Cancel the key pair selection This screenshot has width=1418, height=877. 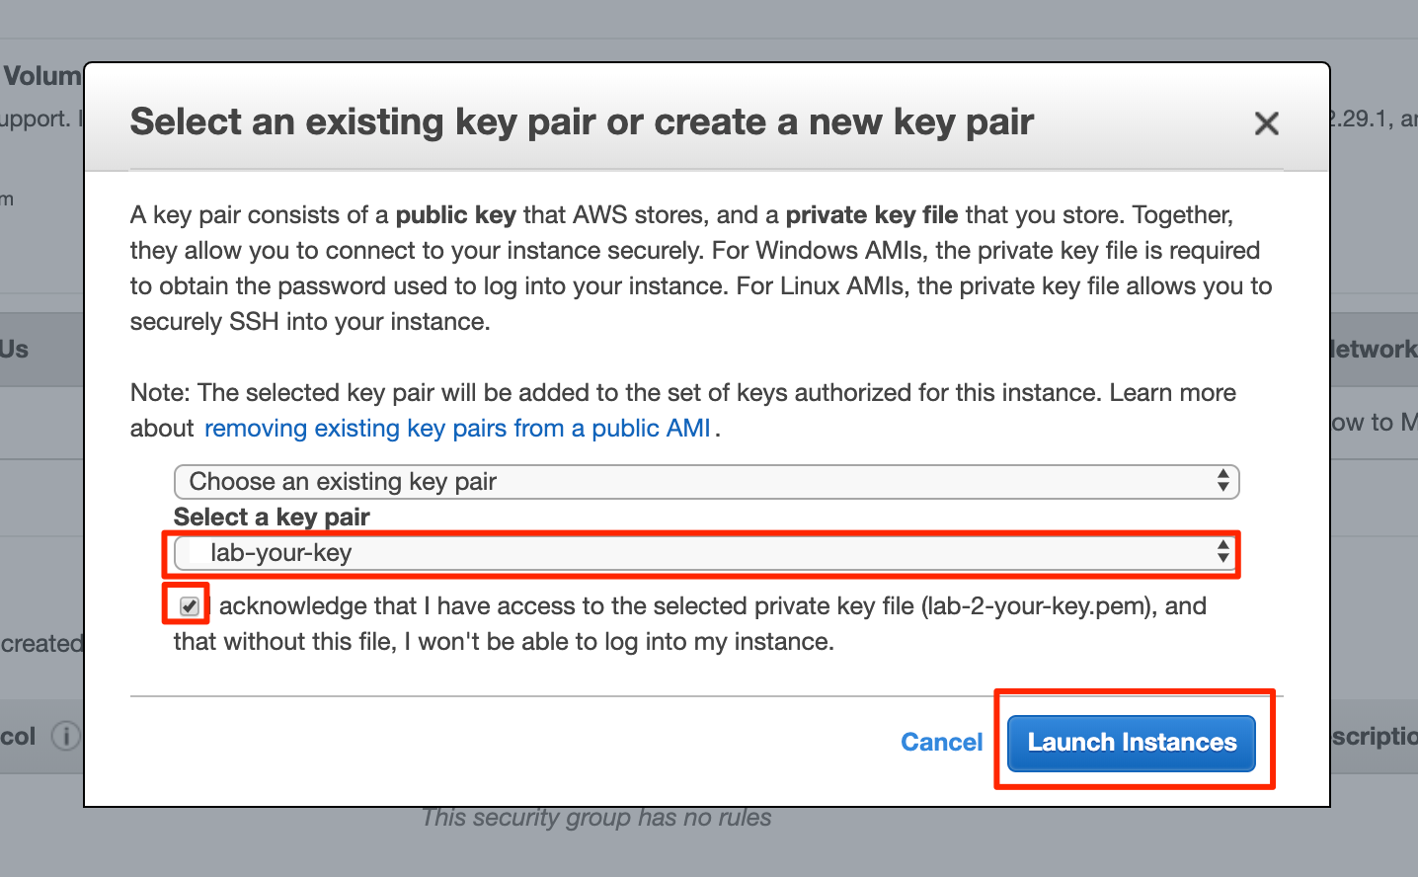pos(941,742)
